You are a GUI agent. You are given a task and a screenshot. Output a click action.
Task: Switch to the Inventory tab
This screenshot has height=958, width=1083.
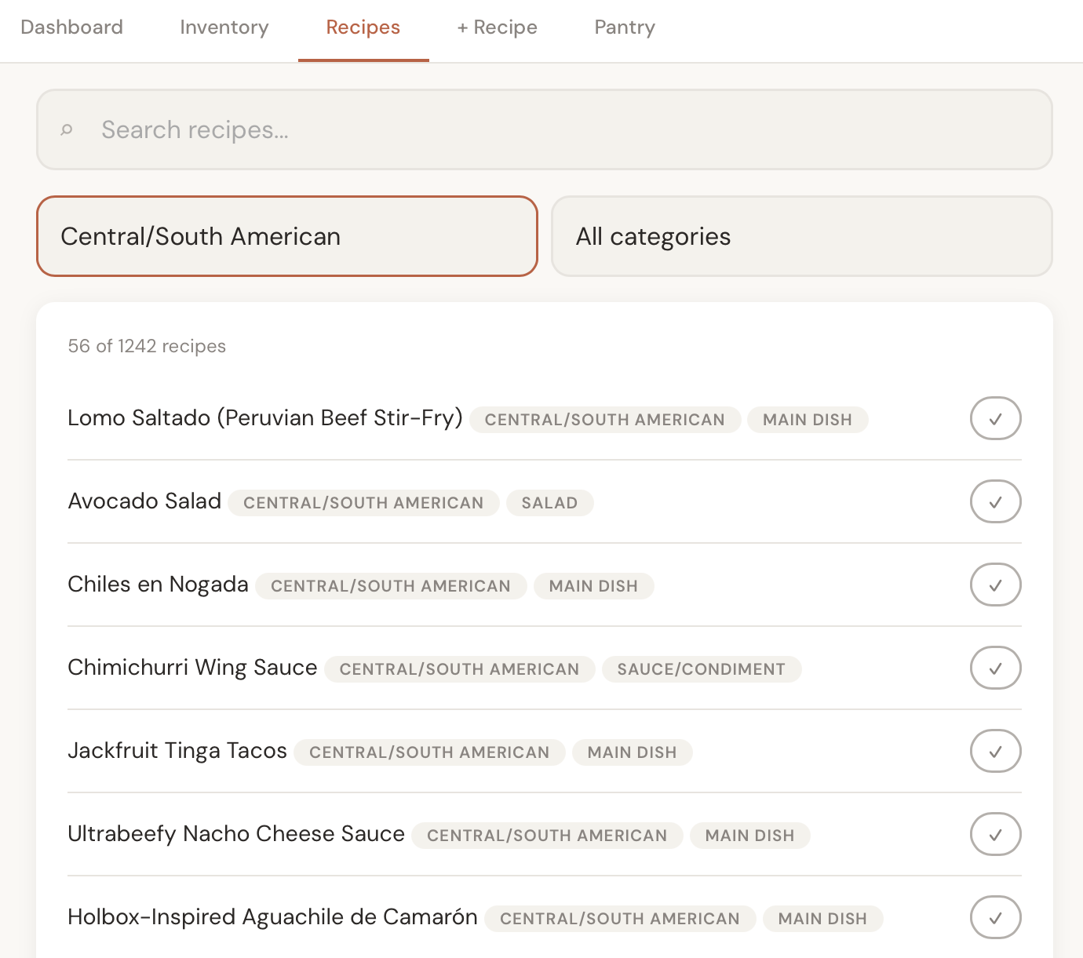pos(224,27)
